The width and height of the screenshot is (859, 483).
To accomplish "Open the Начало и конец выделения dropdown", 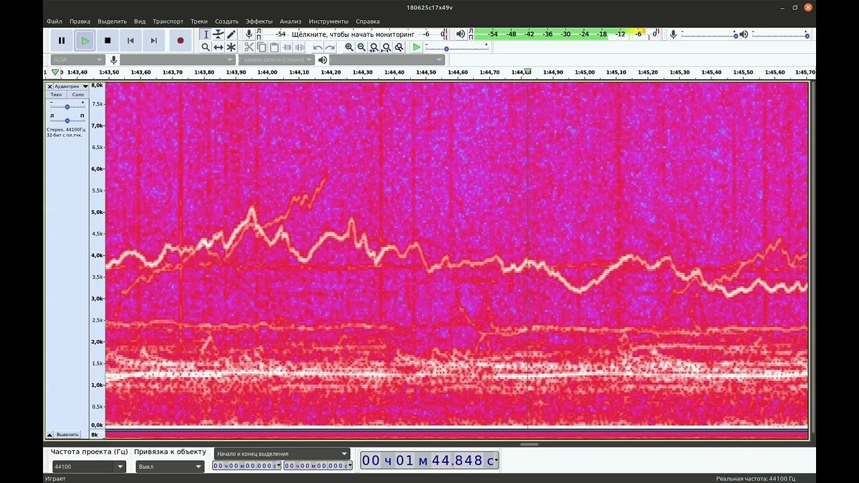I will 282,454.
